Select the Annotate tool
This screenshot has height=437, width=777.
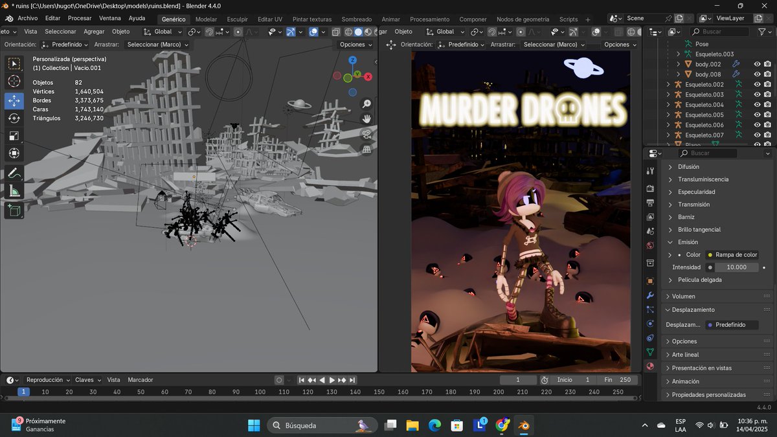(14, 173)
